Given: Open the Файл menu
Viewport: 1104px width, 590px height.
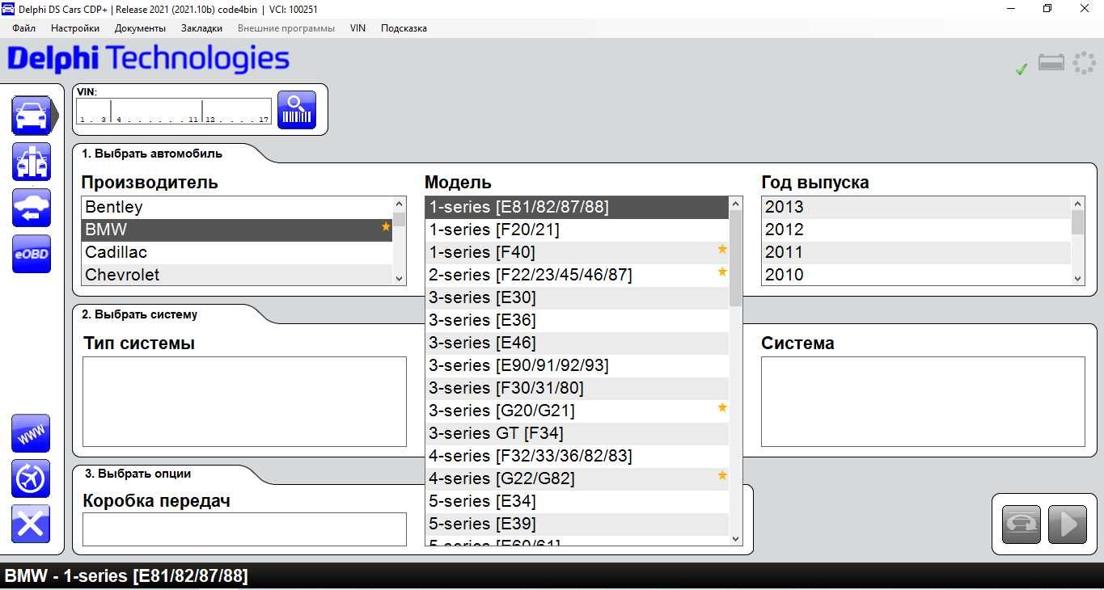Looking at the screenshot, I should point(24,28).
